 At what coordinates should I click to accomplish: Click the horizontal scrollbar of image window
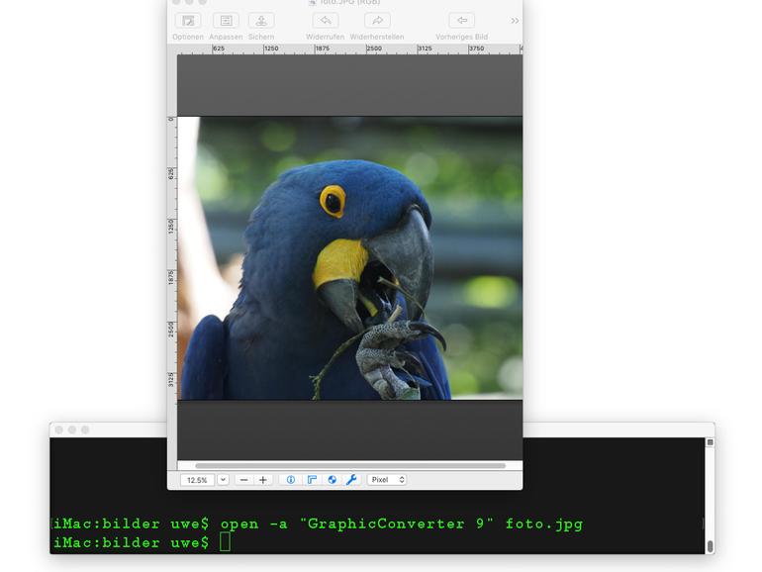[x=350, y=465]
